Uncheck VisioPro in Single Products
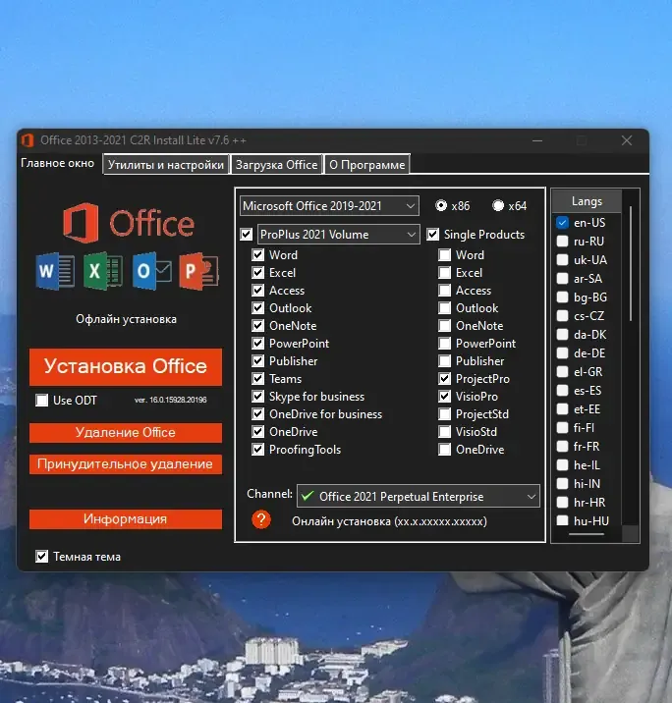 tap(444, 397)
